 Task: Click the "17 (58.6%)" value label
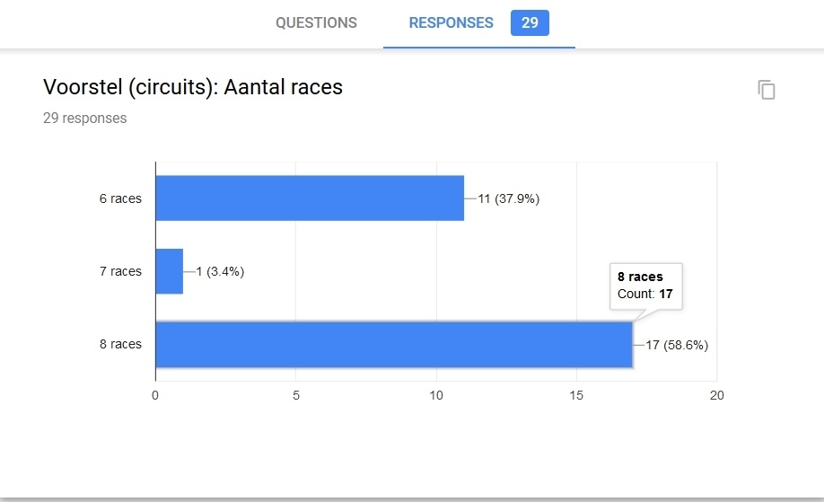coord(677,345)
